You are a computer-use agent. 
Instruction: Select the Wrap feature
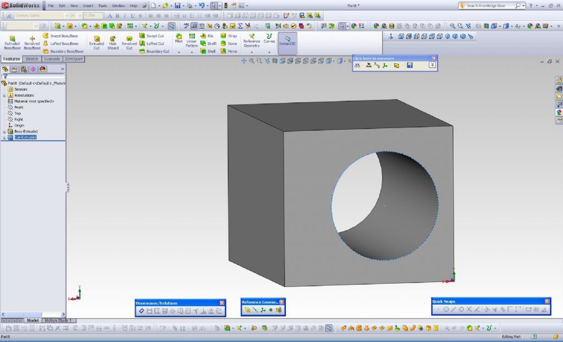click(x=229, y=36)
